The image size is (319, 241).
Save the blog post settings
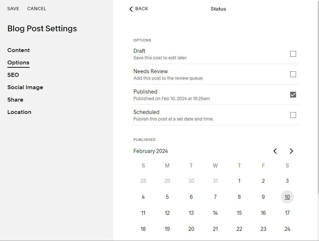pyautogui.click(x=13, y=9)
